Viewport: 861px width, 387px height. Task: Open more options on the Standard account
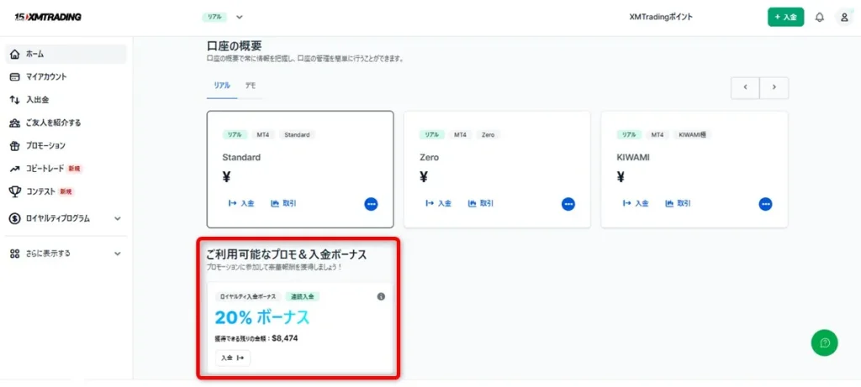(371, 204)
